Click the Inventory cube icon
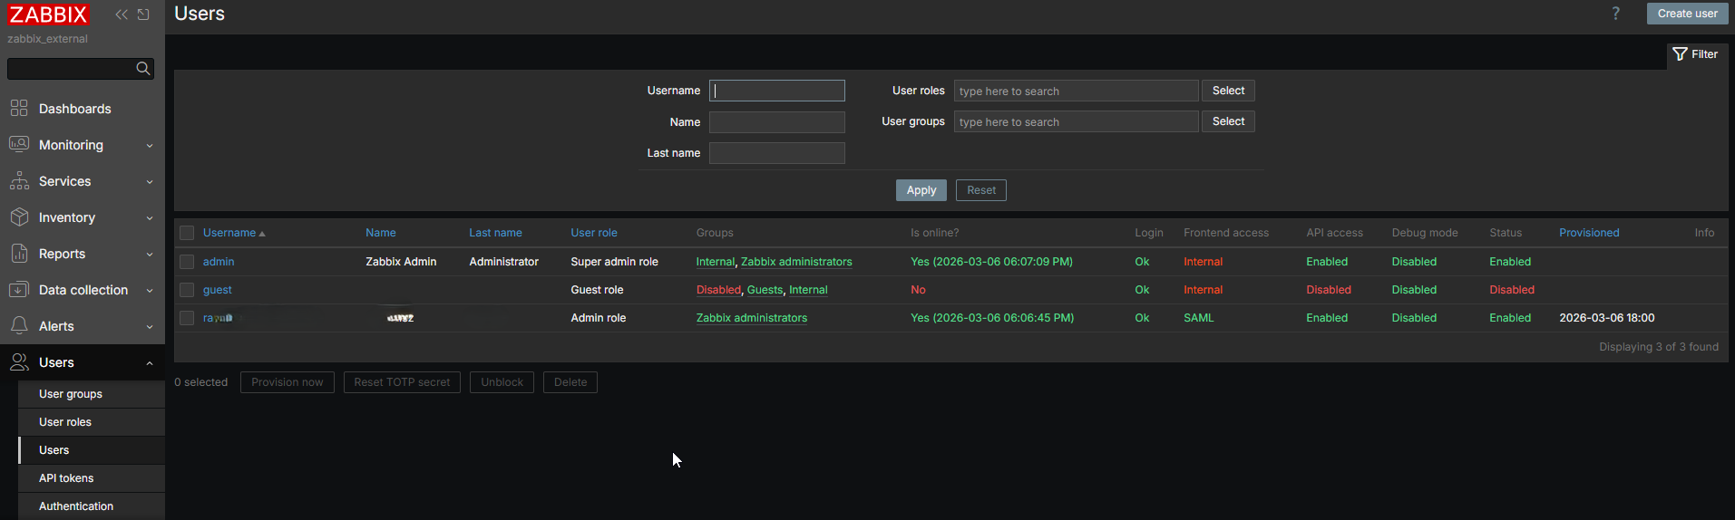1735x520 pixels. 19,217
